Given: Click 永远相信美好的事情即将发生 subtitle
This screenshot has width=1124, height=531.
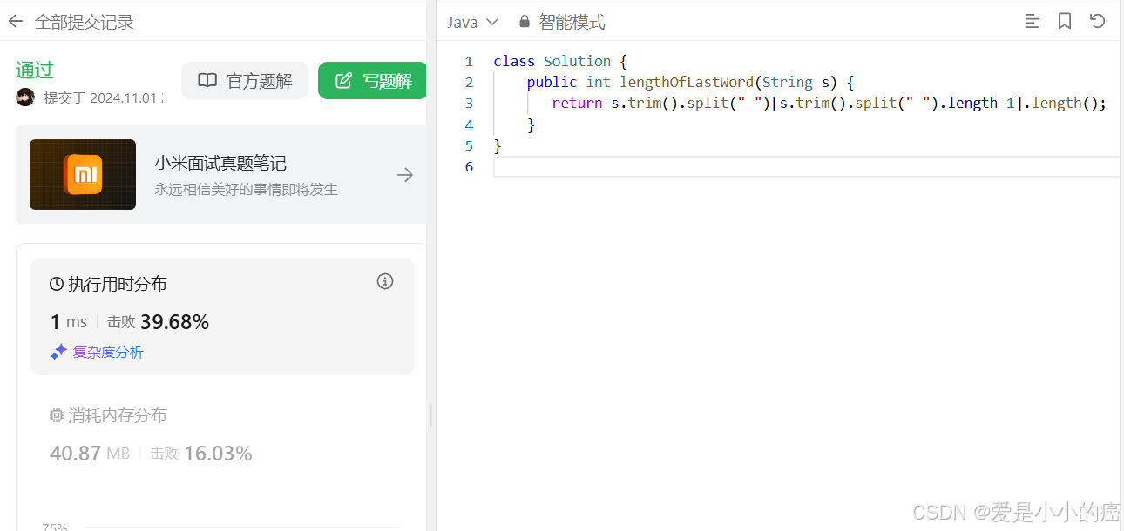Looking at the screenshot, I should click(246, 189).
